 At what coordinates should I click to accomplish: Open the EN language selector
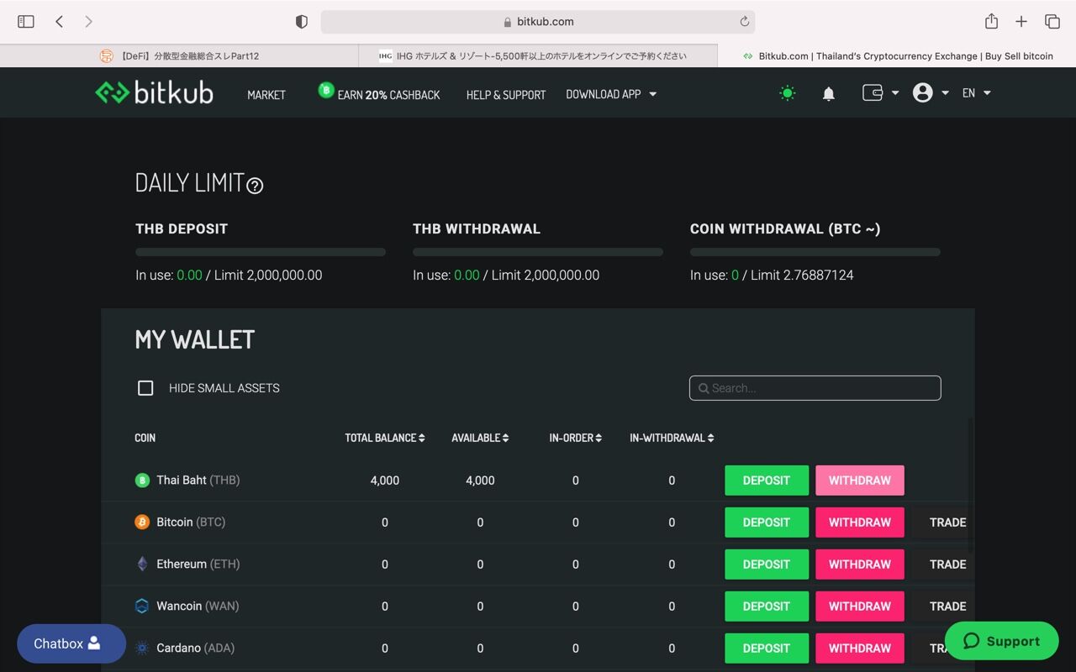(x=975, y=93)
